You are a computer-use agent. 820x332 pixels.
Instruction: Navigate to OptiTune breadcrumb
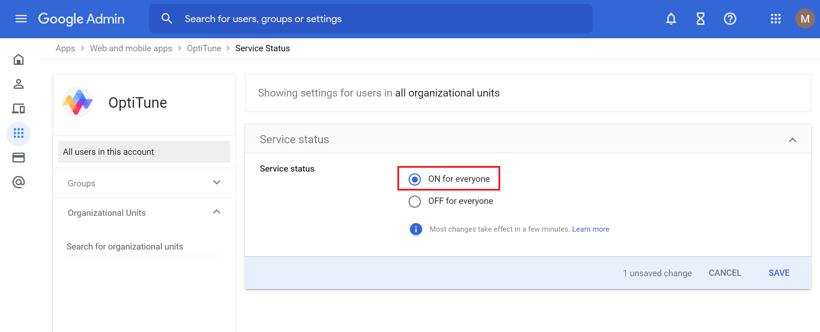204,48
